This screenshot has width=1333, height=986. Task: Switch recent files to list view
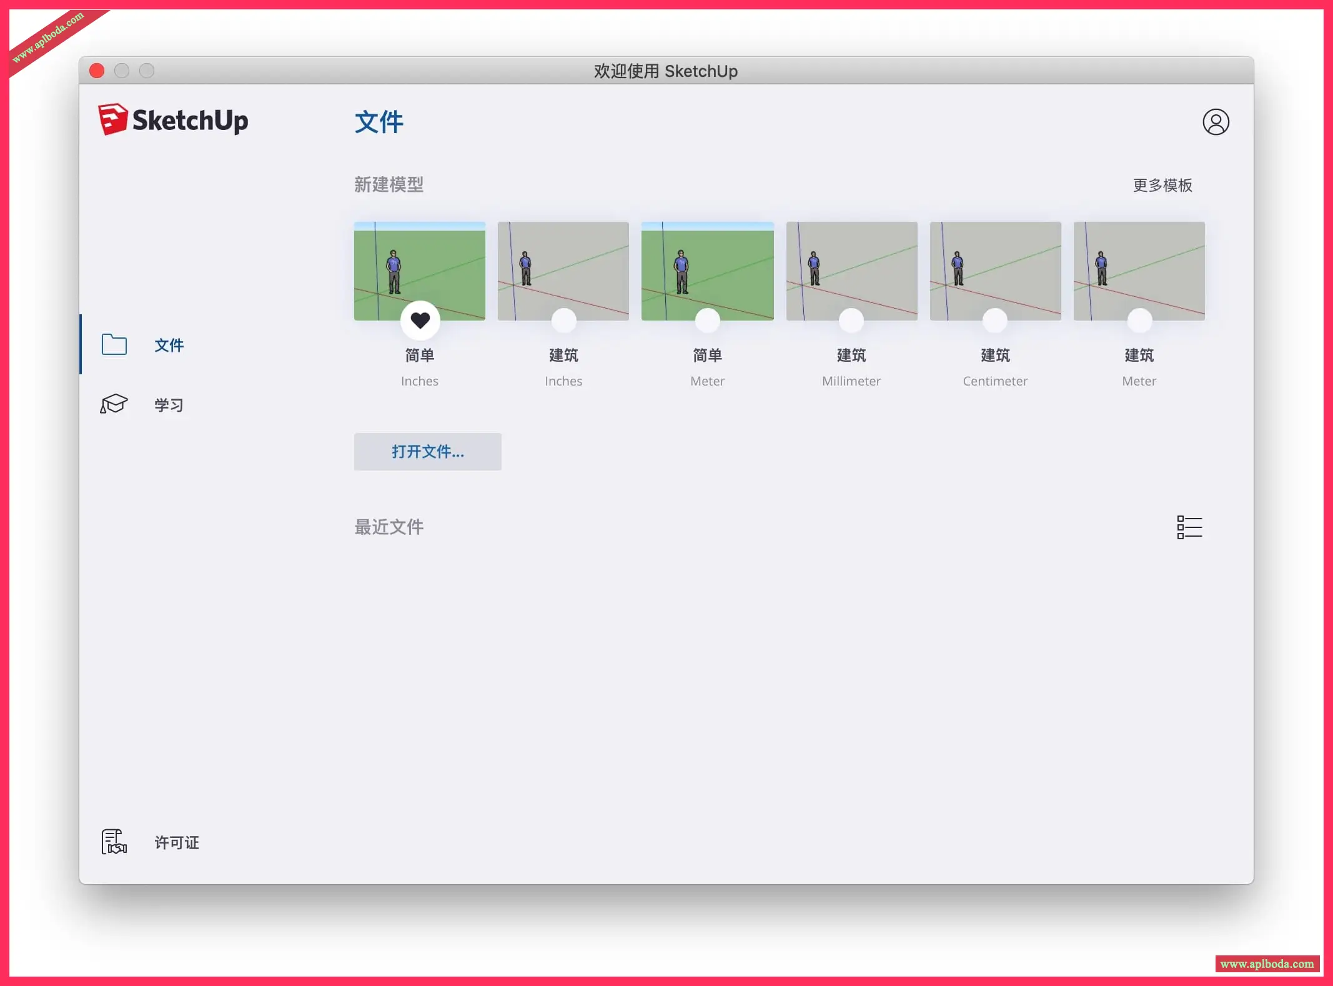[x=1189, y=527]
